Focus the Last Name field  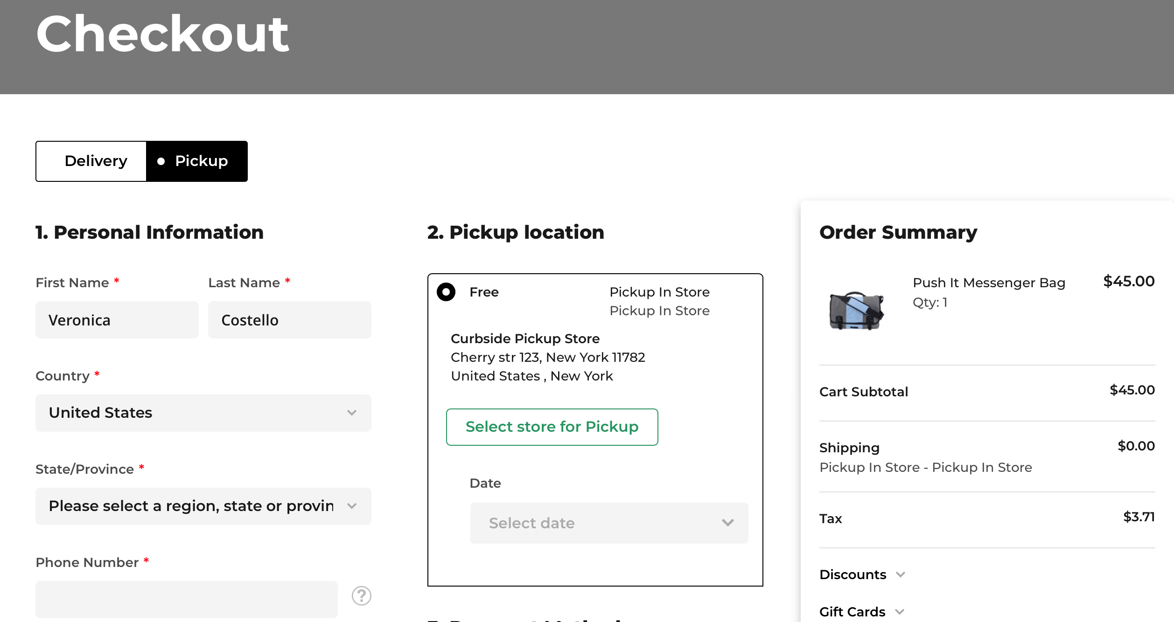[290, 320]
